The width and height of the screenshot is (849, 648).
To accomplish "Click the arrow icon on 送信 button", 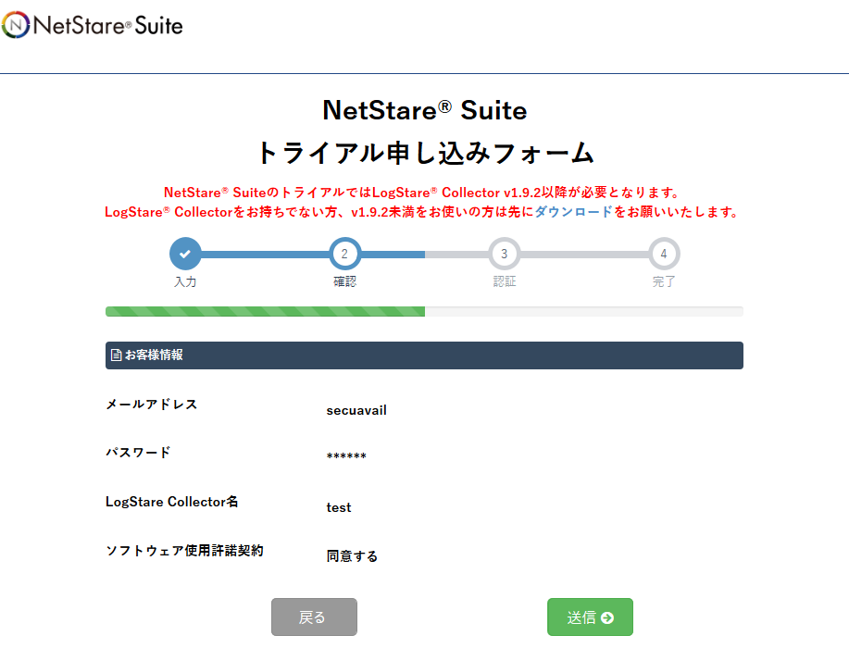I will click(607, 617).
